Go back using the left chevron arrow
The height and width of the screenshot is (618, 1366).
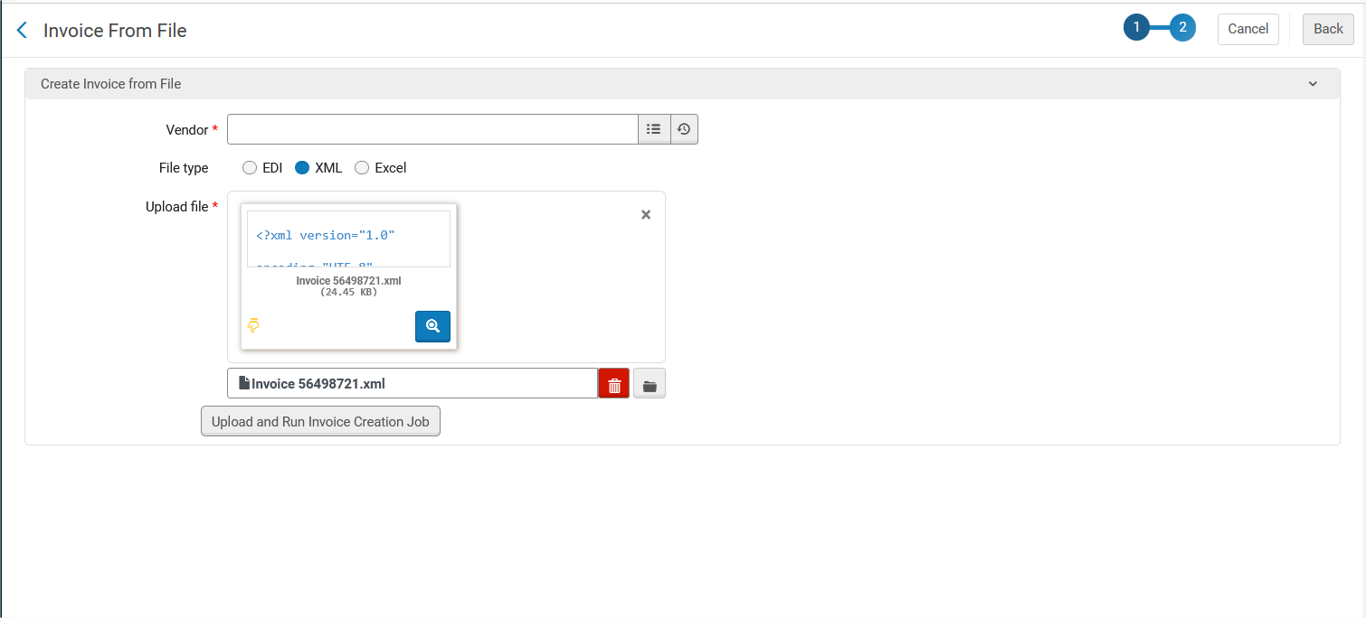[x=22, y=31]
